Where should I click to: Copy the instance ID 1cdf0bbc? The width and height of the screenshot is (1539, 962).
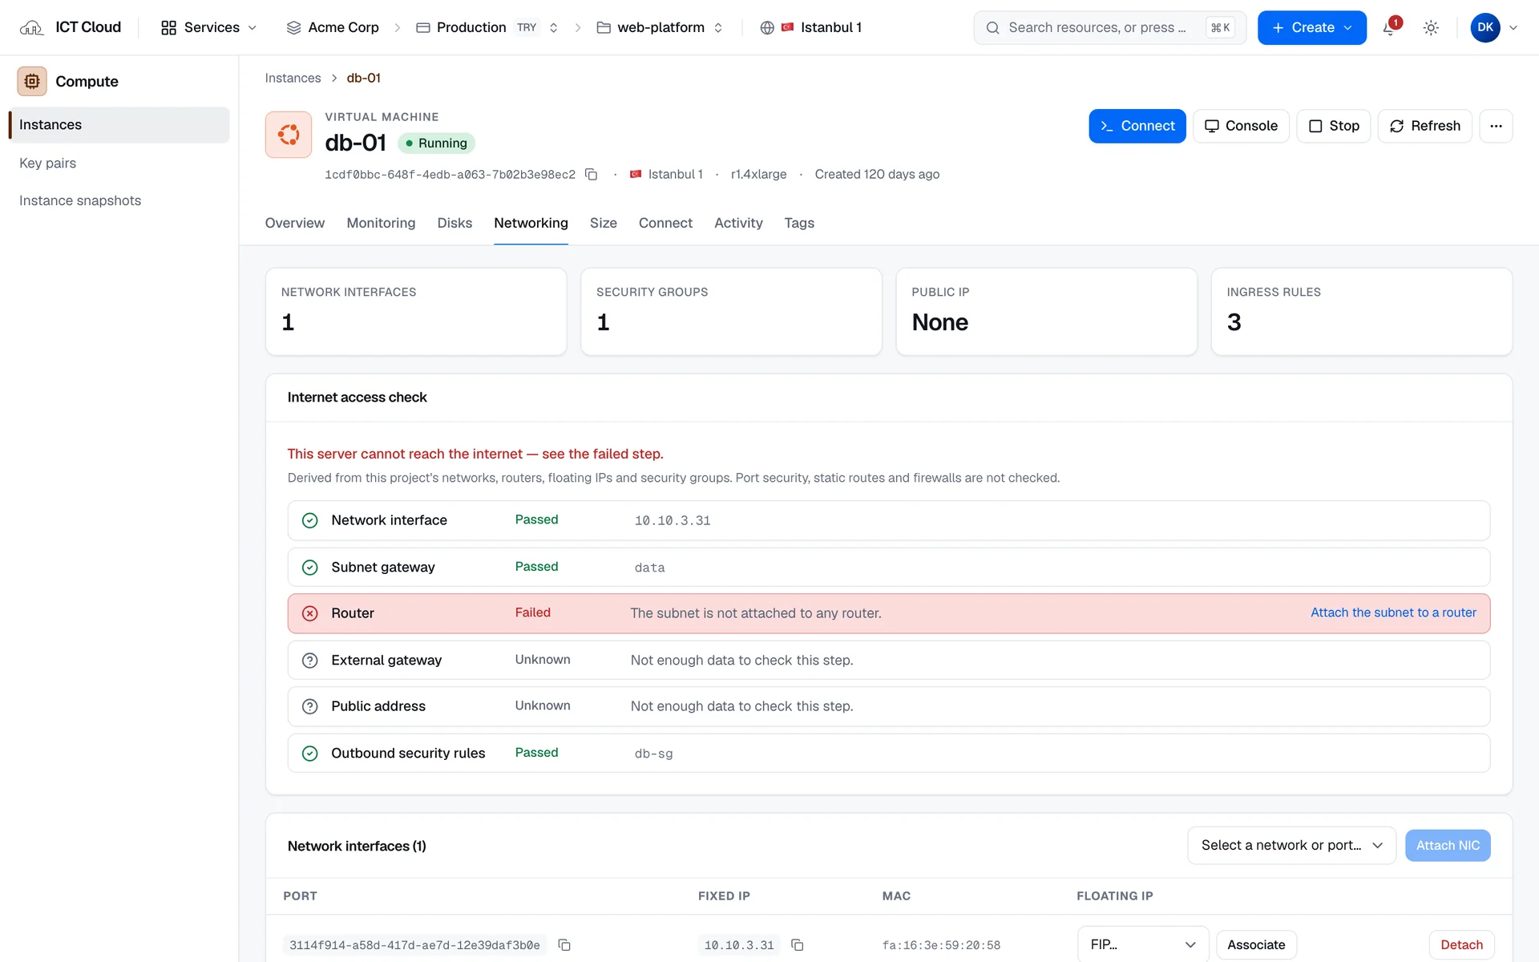tap(592, 175)
